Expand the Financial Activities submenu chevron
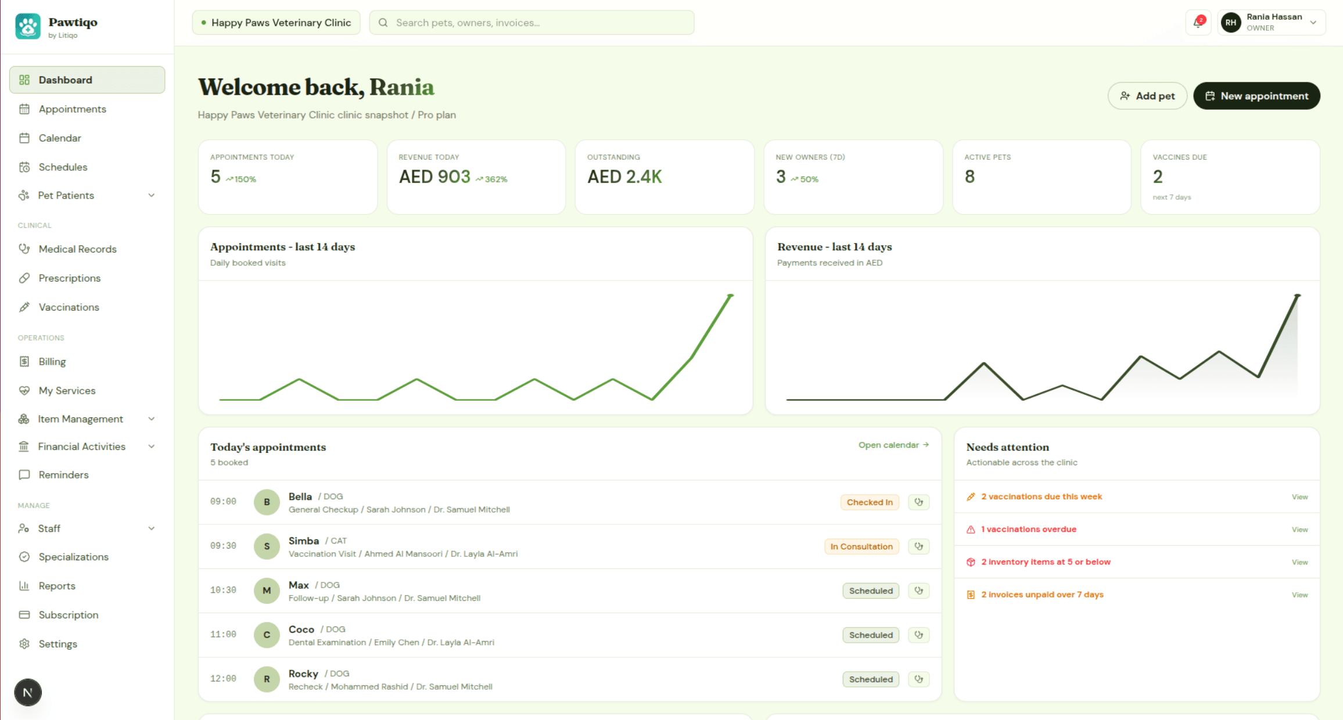This screenshot has width=1343, height=720. 151,446
